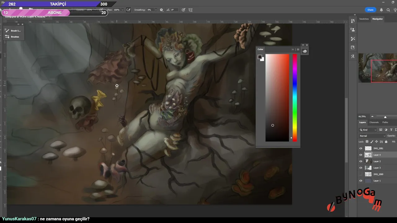The height and width of the screenshot is (223, 397).
Task: Lock transparent pixels
Action: [x=367, y=142]
